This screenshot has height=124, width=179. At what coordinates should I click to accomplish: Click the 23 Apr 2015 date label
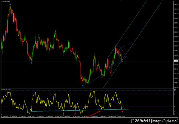point(50,116)
